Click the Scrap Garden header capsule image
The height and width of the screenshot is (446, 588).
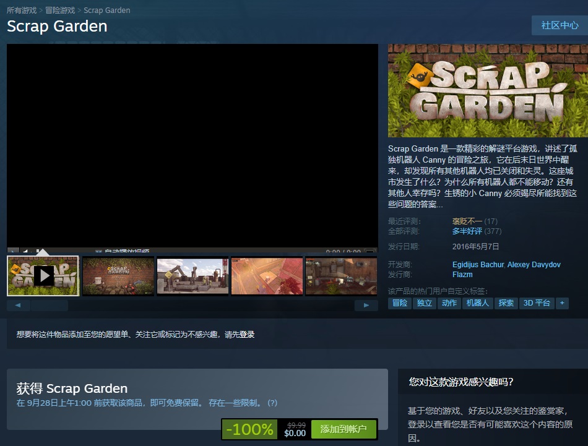[x=488, y=91]
